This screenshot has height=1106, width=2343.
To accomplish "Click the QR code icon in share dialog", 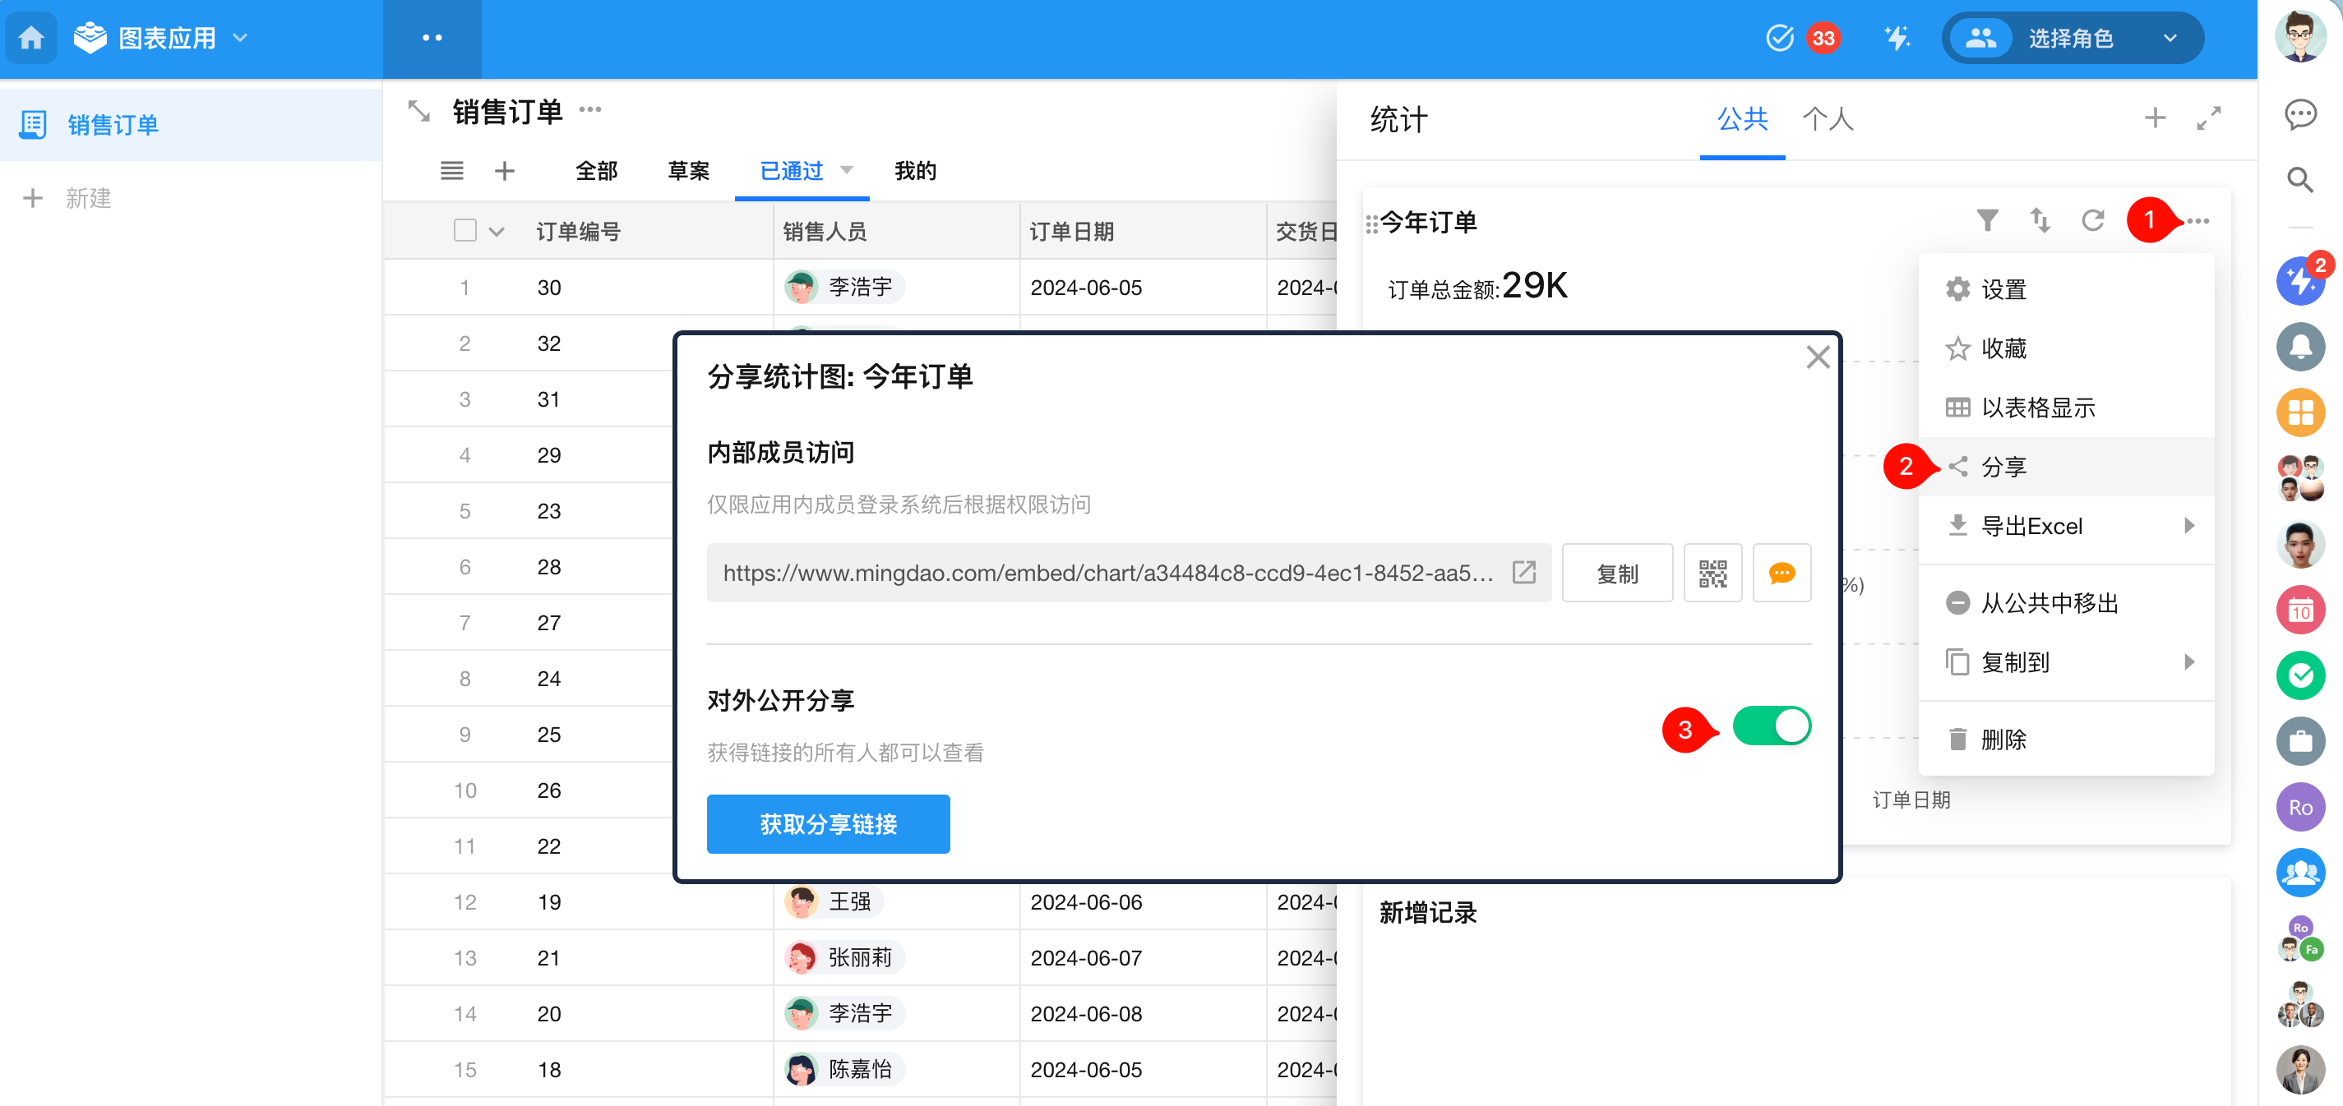I will 1712,574.
